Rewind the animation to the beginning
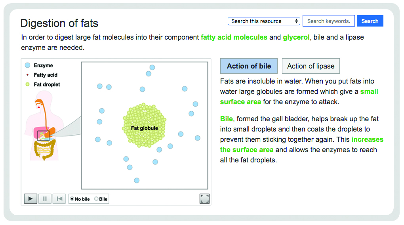The image size is (404, 225). (x=59, y=199)
